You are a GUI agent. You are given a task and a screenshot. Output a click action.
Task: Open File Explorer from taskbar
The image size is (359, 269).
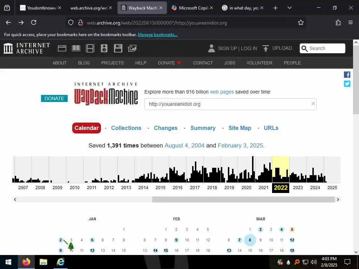43,262
